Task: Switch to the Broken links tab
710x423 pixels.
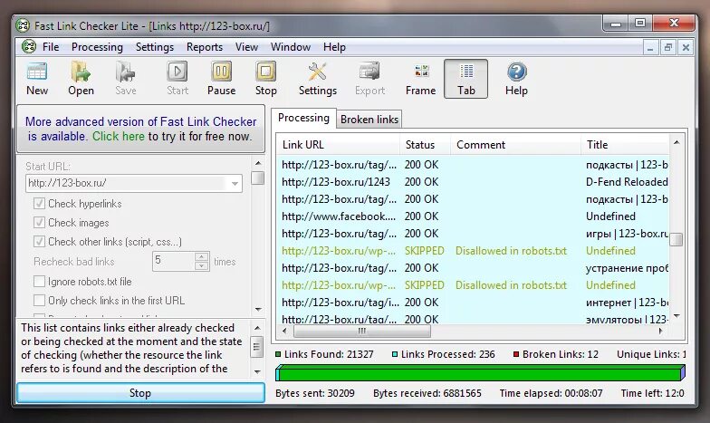Action: pos(369,120)
